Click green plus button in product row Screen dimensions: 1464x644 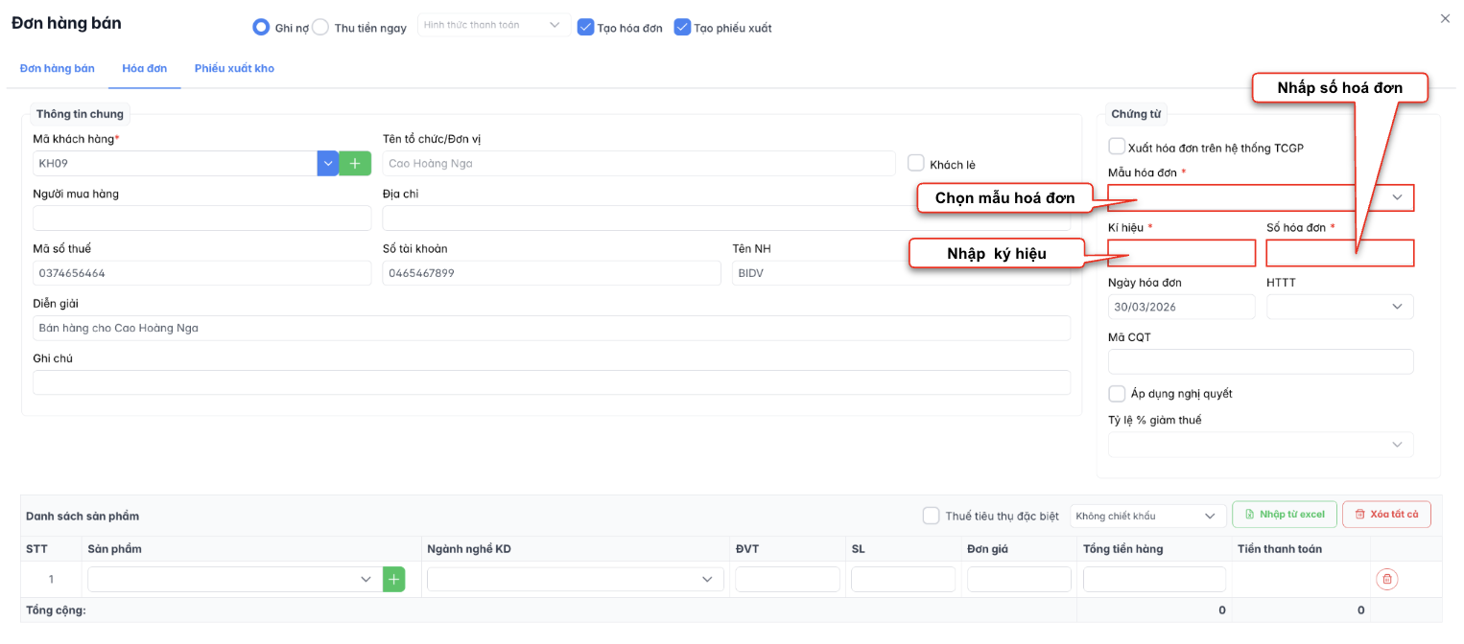click(x=393, y=579)
